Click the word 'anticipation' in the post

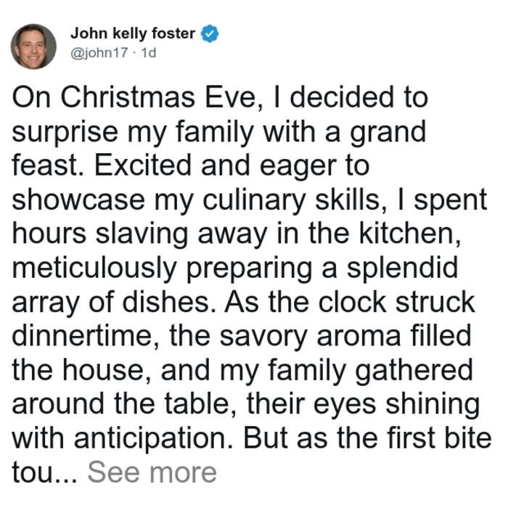pos(149,440)
